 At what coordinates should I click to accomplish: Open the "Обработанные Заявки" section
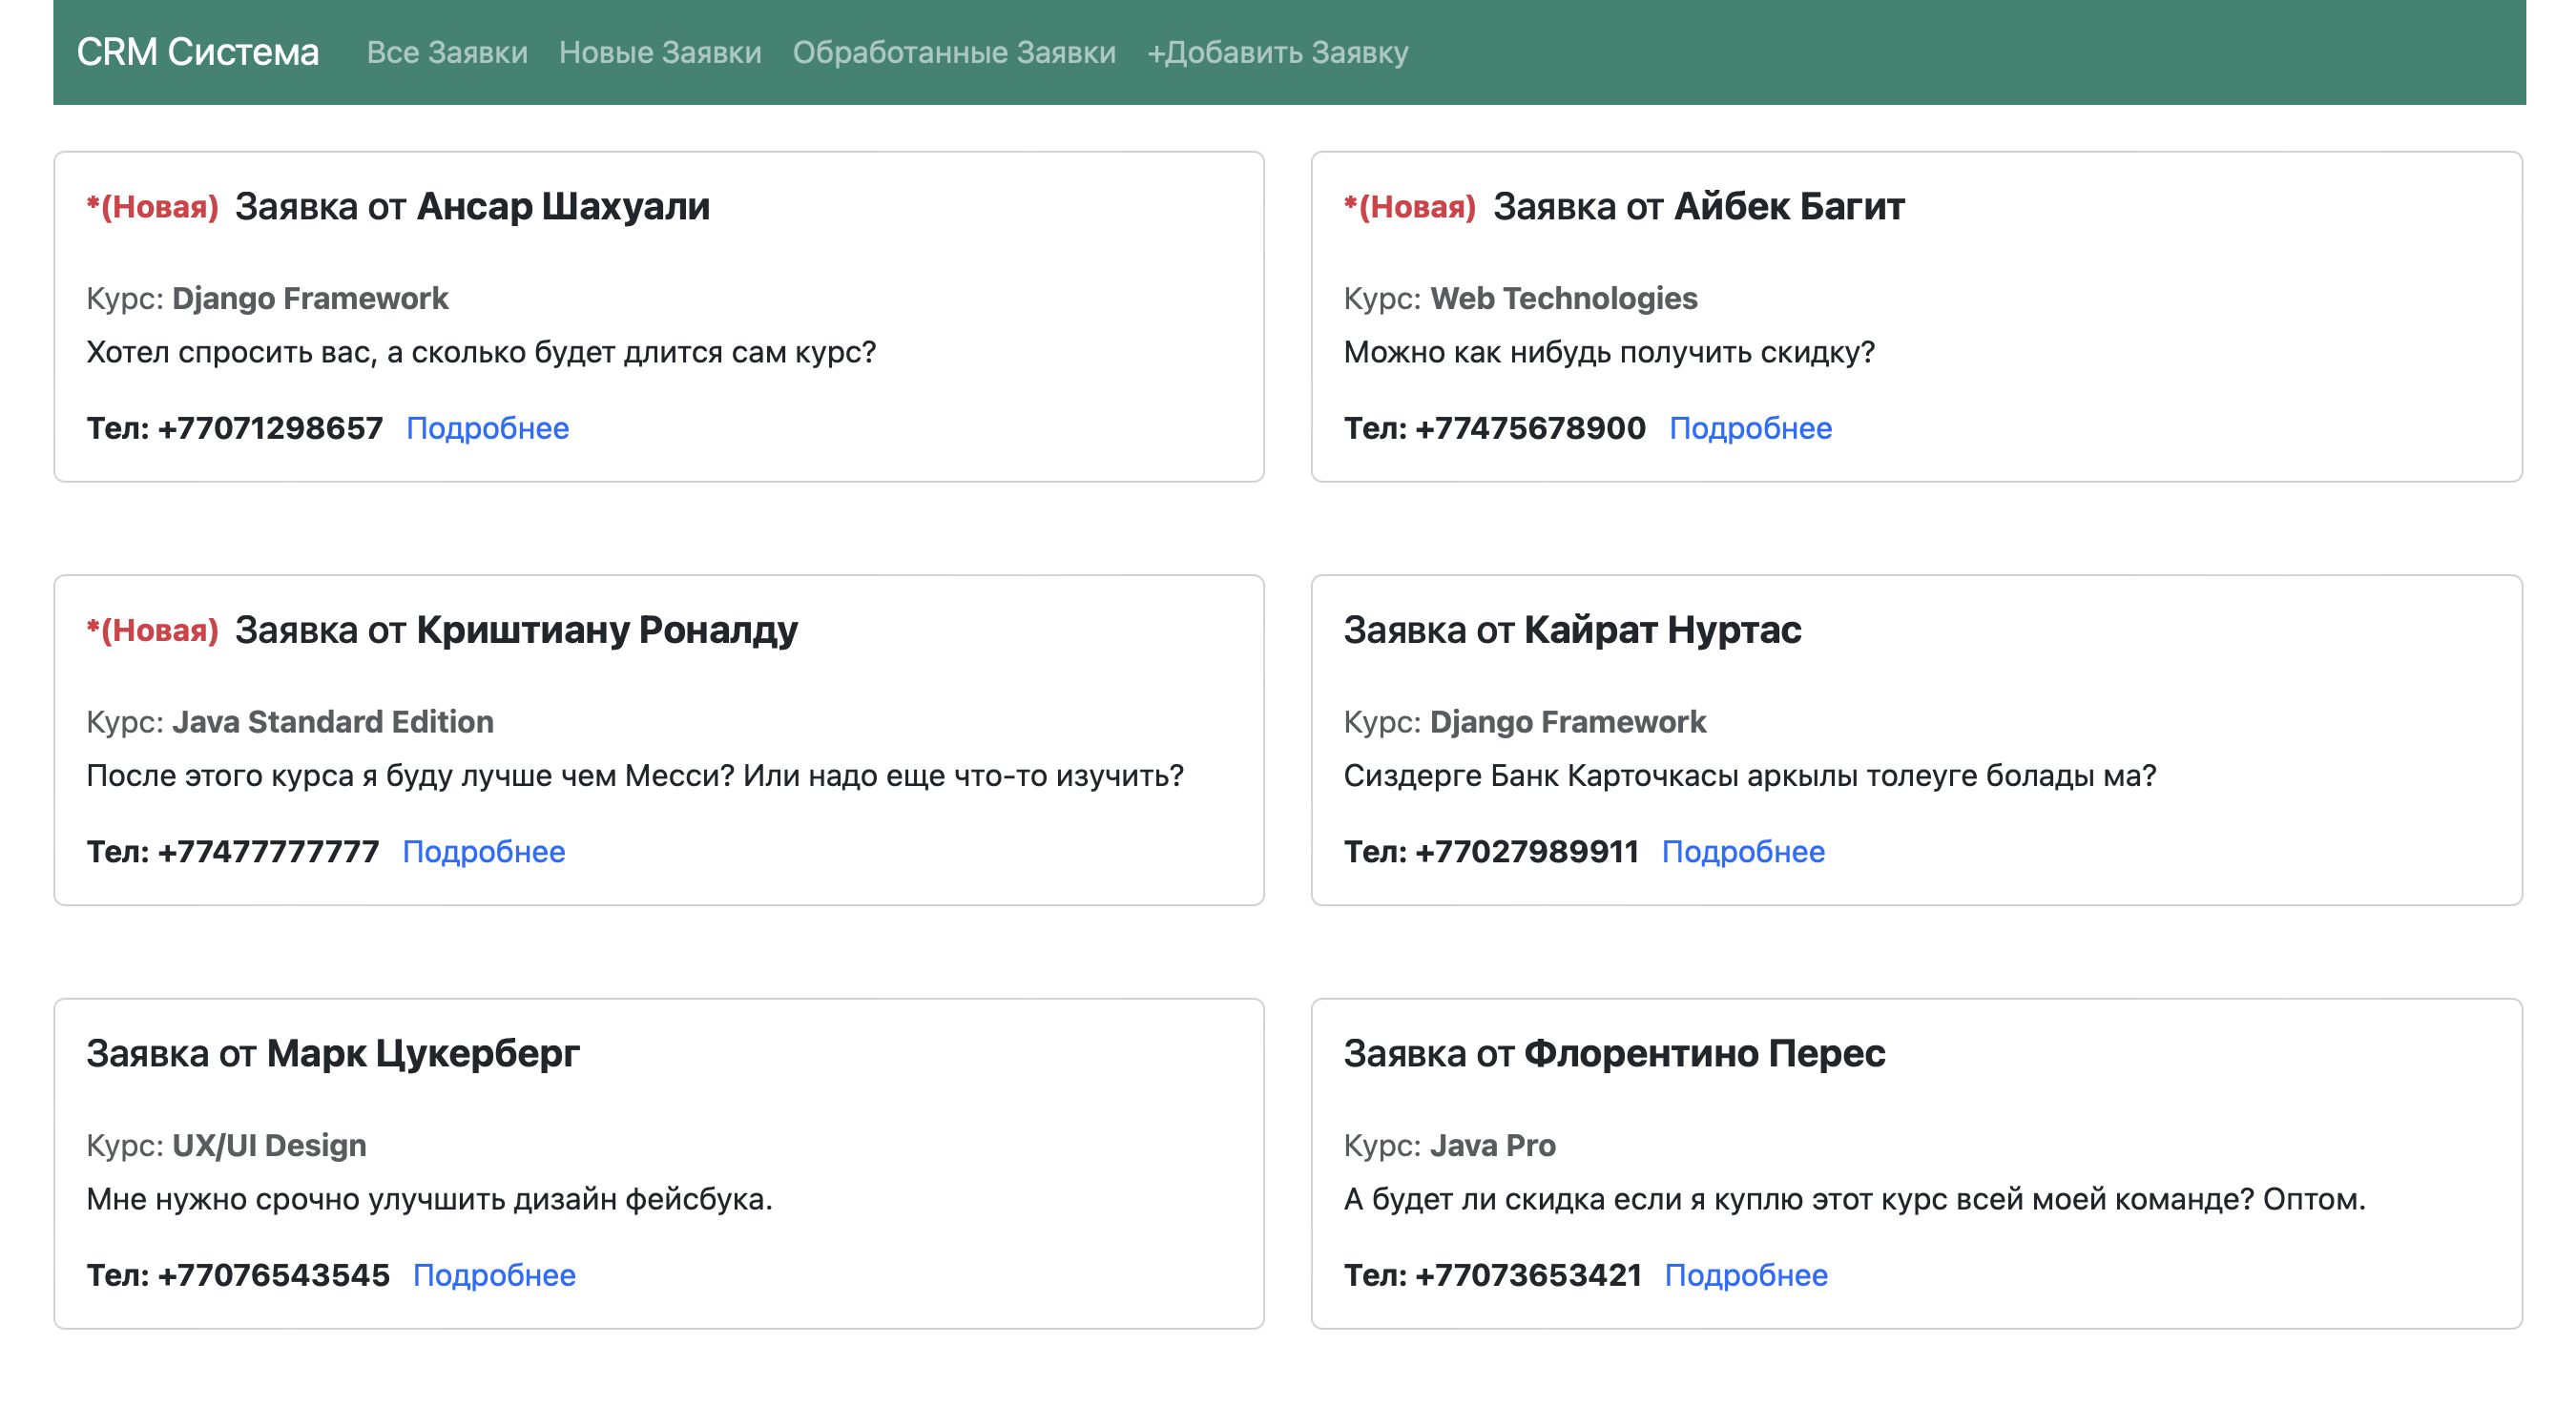tap(954, 53)
